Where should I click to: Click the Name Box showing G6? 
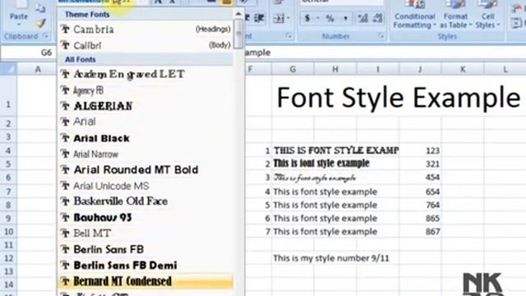[28, 53]
